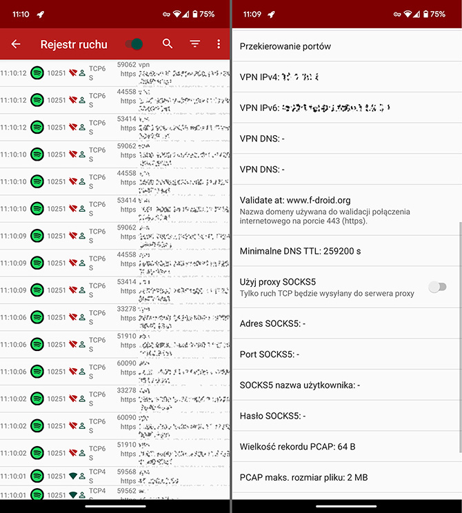Tap Wi-Fi icon in right screen's status bar
This screenshot has height=513, width=462.
pos(408,14)
